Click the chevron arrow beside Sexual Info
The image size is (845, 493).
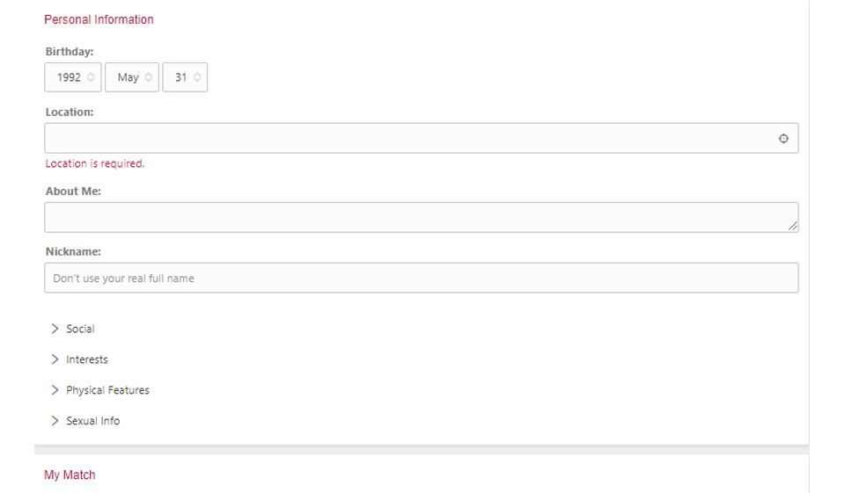point(55,421)
